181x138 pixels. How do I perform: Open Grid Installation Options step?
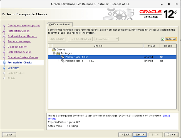click(x=22, y=36)
